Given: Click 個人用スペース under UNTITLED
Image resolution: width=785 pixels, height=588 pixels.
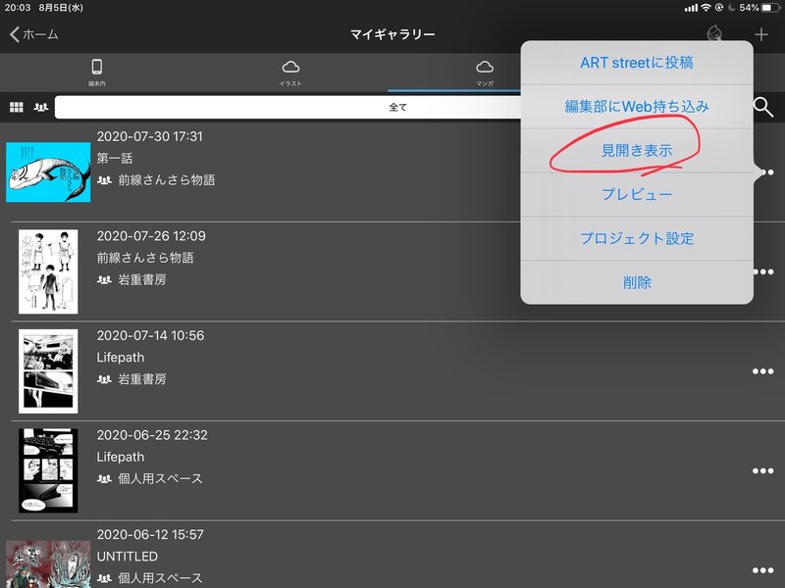Looking at the screenshot, I should click(x=160, y=578).
